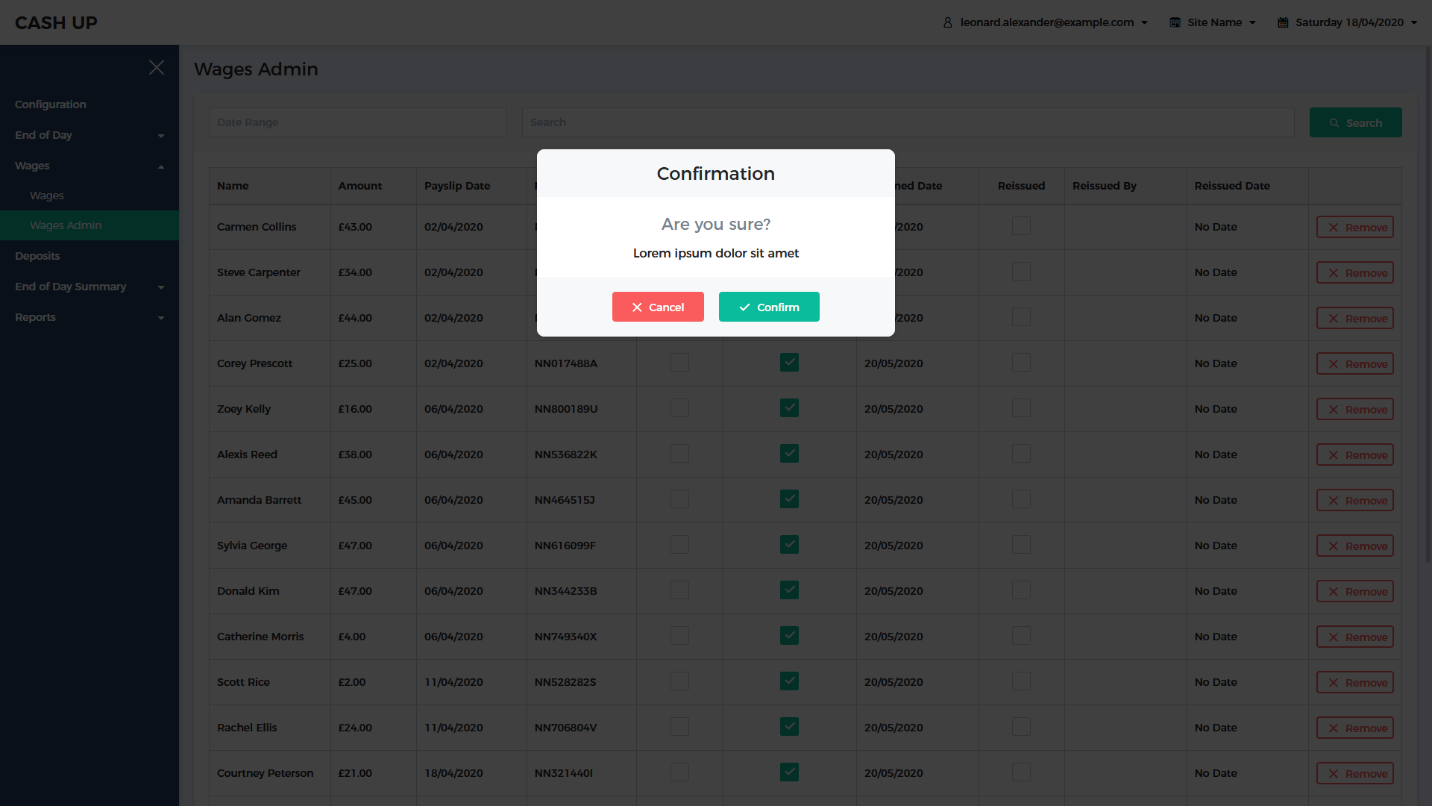Image resolution: width=1432 pixels, height=806 pixels.
Task: Tick the empty checkbox before Donald Kim's green check
Action: pos(679,590)
